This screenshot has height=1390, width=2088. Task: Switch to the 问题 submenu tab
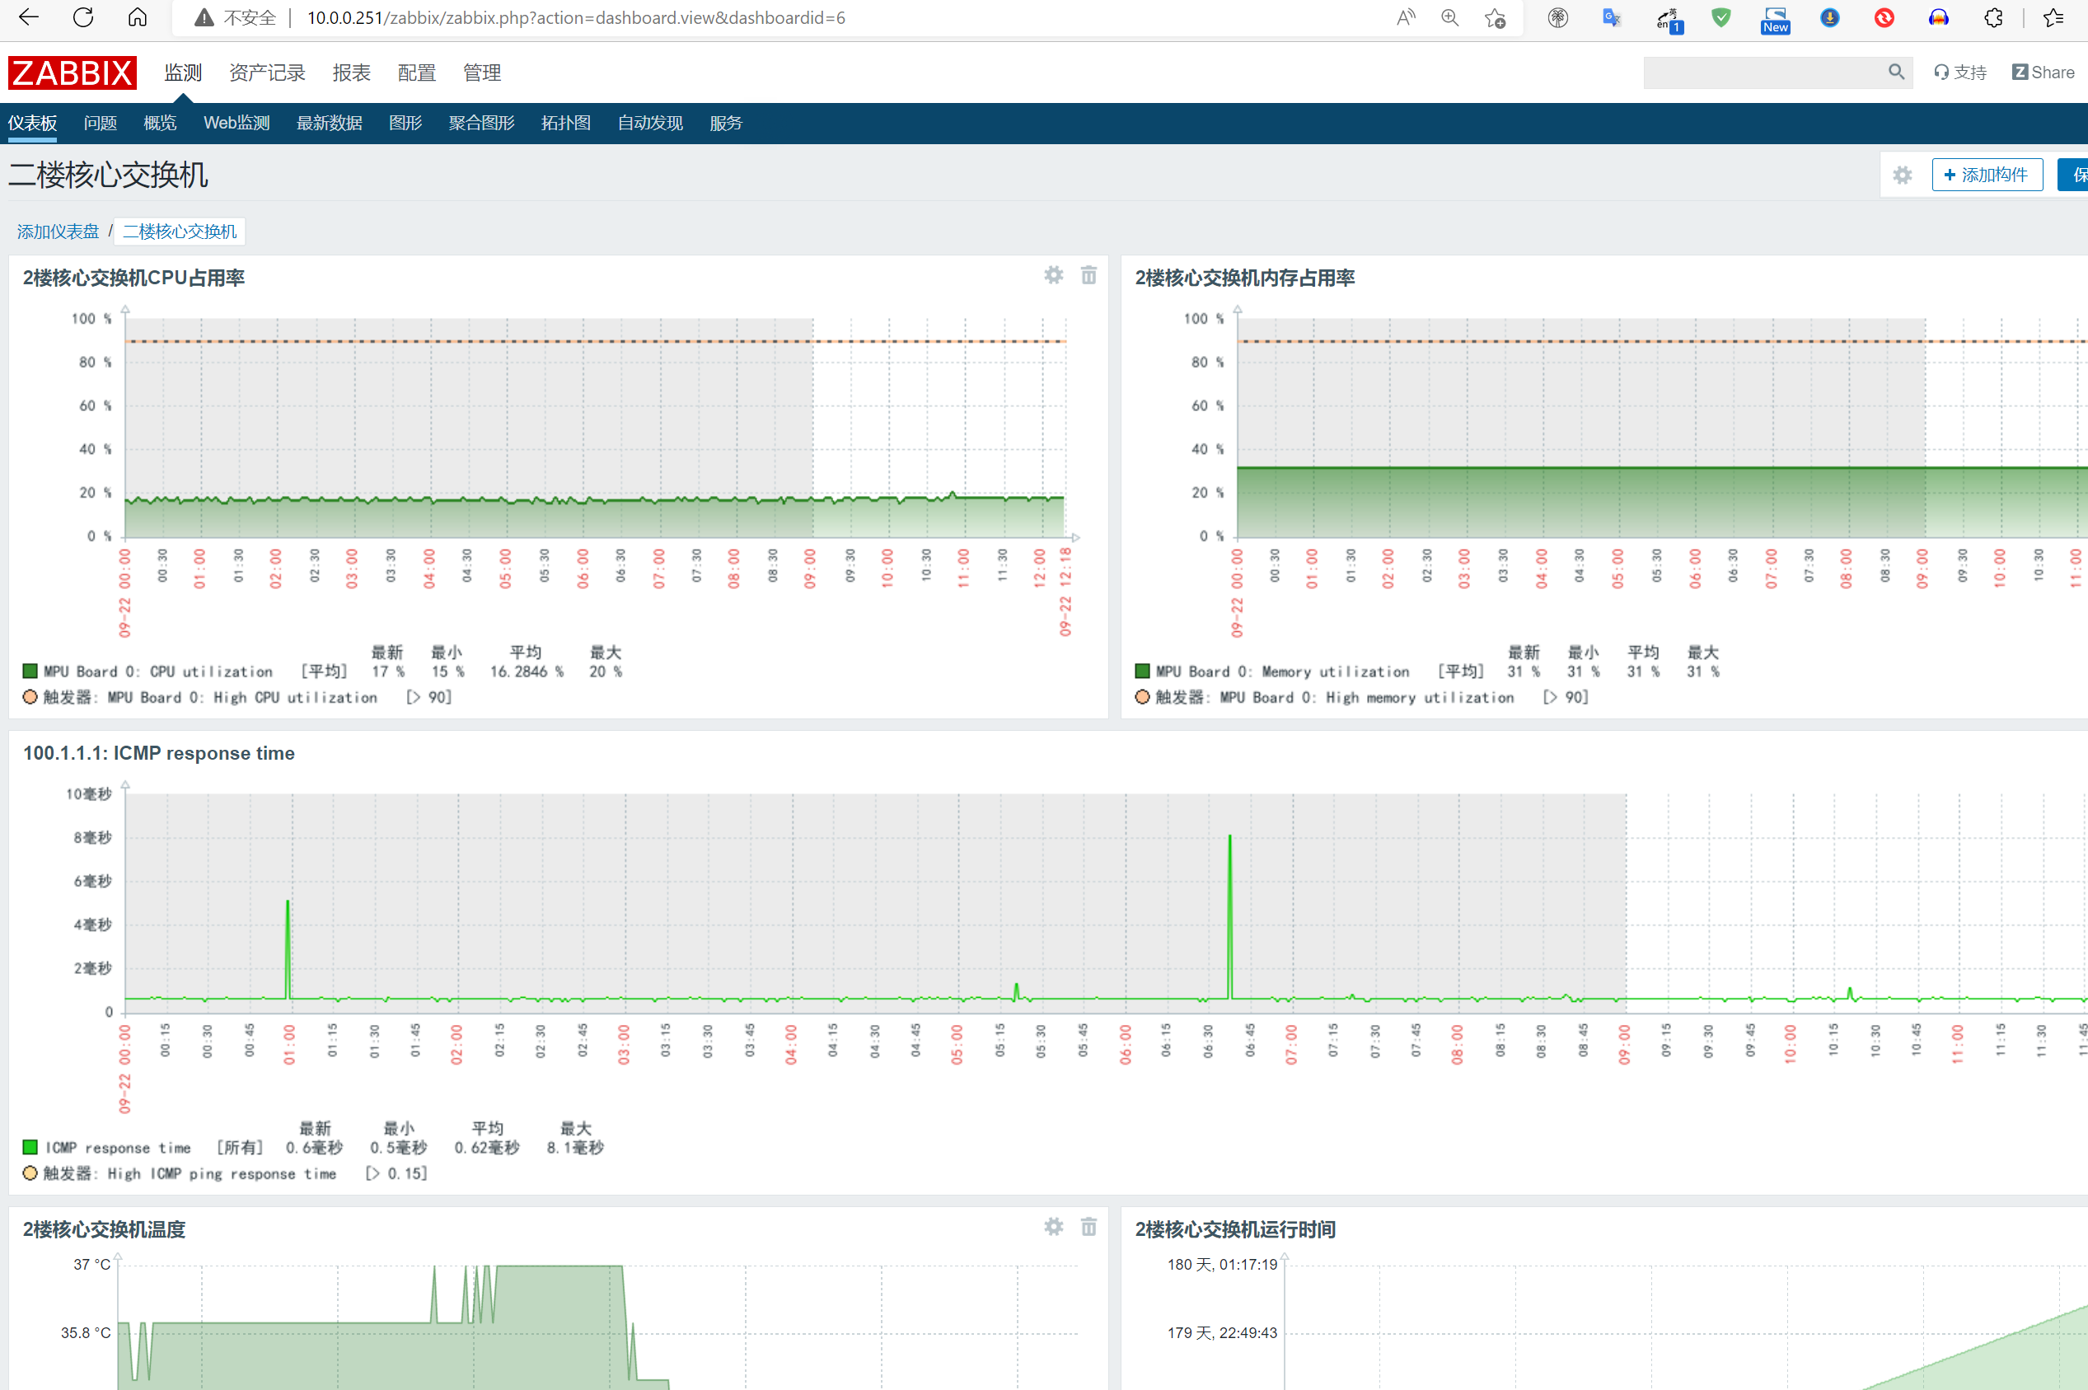click(x=101, y=124)
